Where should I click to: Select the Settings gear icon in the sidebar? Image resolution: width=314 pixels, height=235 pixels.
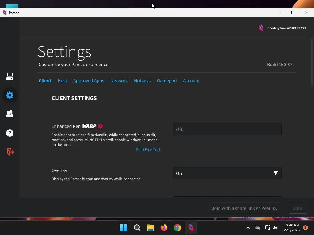(x=10, y=95)
